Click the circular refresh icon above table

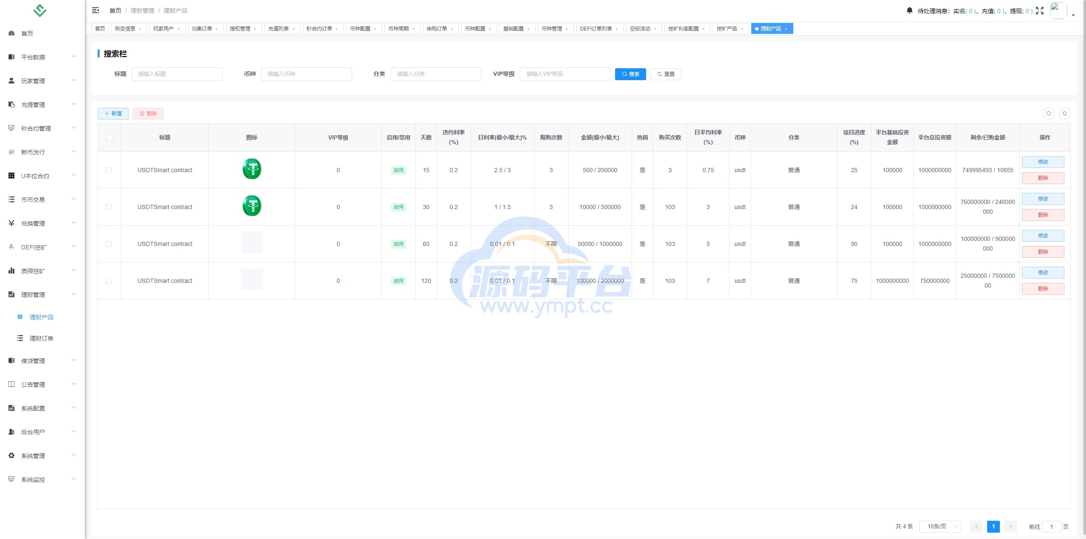pos(1064,113)
